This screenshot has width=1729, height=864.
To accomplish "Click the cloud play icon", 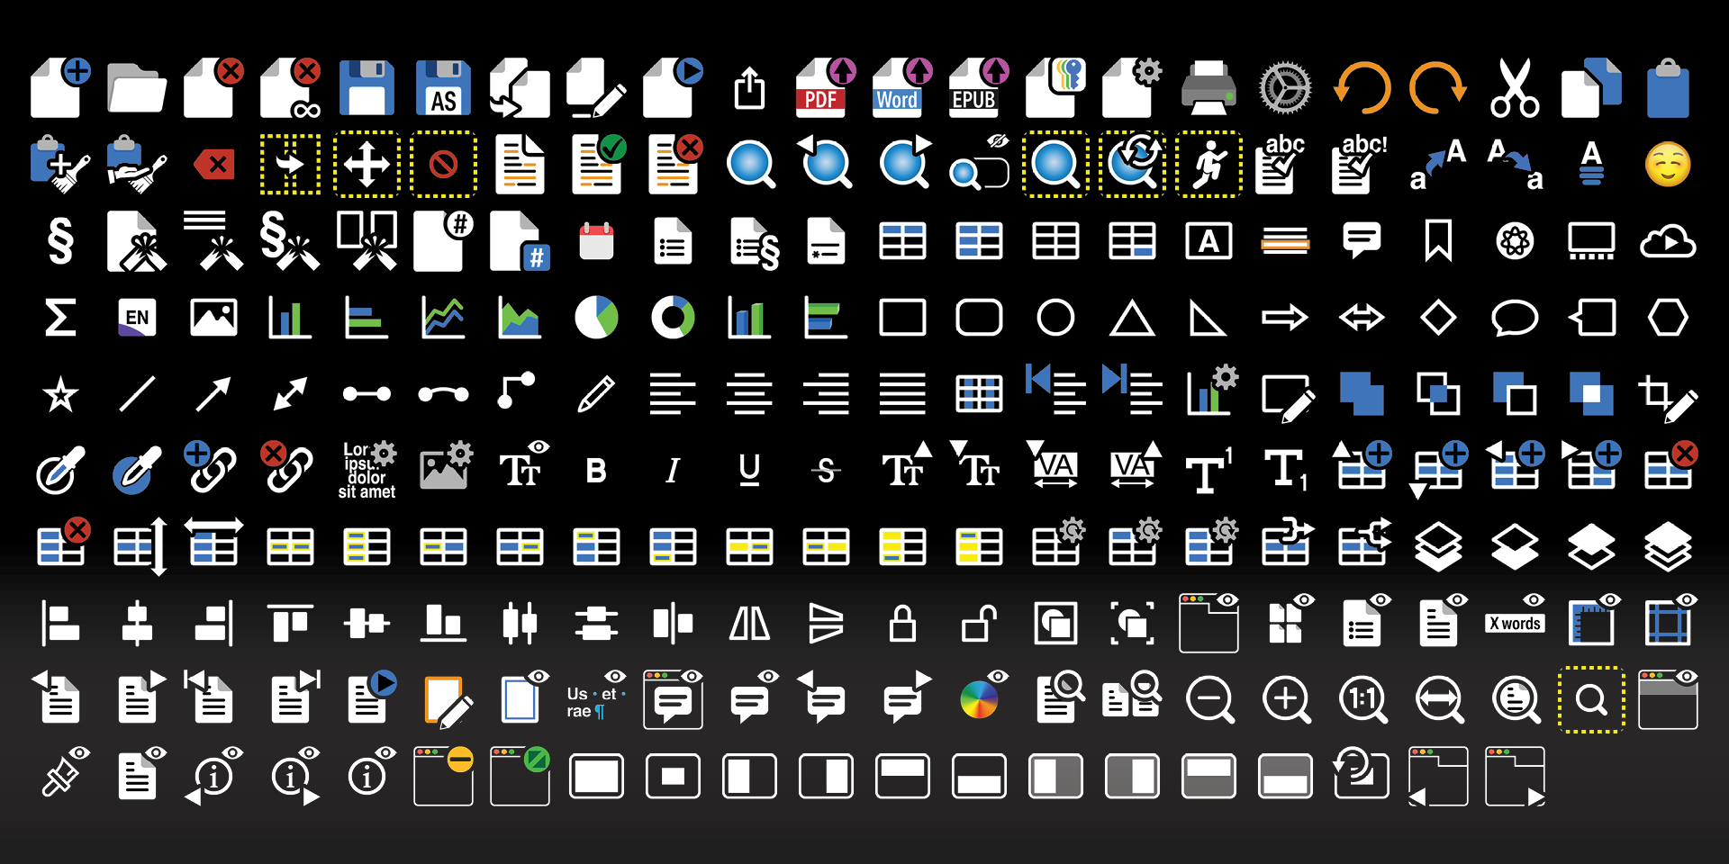I will click(x=1668, y=241).
